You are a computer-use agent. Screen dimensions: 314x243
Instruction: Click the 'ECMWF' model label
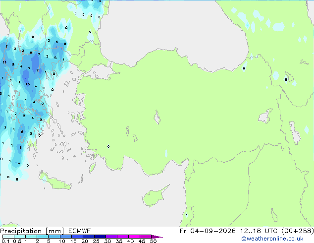80,231
